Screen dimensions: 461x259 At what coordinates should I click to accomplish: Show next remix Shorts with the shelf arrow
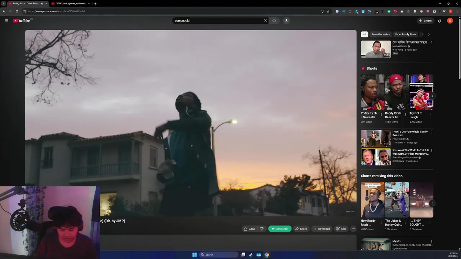432,204
